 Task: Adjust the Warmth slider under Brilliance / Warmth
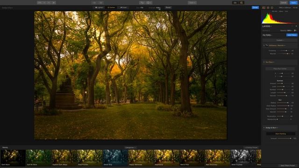[x=283, y=54]
